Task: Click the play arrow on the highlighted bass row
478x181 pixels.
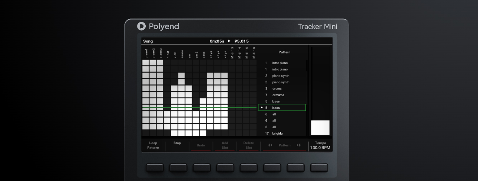Action: point(262,108)
